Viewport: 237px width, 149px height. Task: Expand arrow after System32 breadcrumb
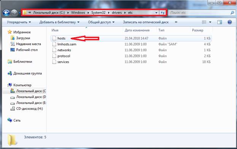coord(109,13)
